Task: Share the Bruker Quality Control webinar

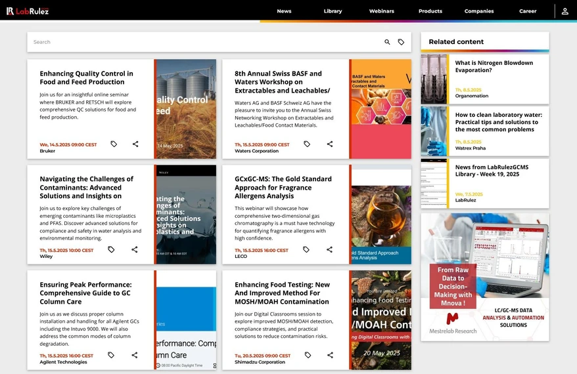Action: click(135, 144)
